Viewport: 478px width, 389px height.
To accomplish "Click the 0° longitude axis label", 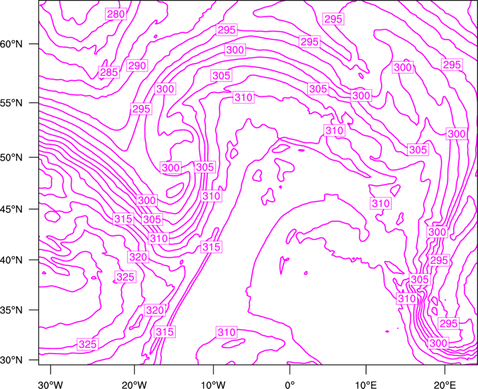I will (x=290, y=385).
